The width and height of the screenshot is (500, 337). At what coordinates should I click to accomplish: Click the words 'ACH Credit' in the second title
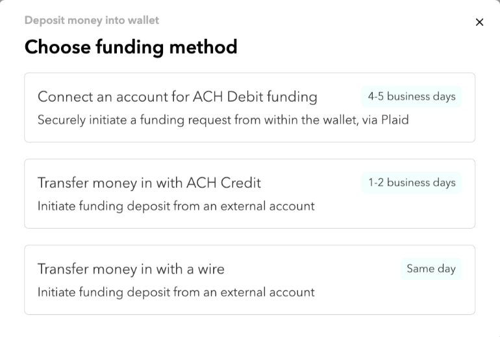pos(223,183)
